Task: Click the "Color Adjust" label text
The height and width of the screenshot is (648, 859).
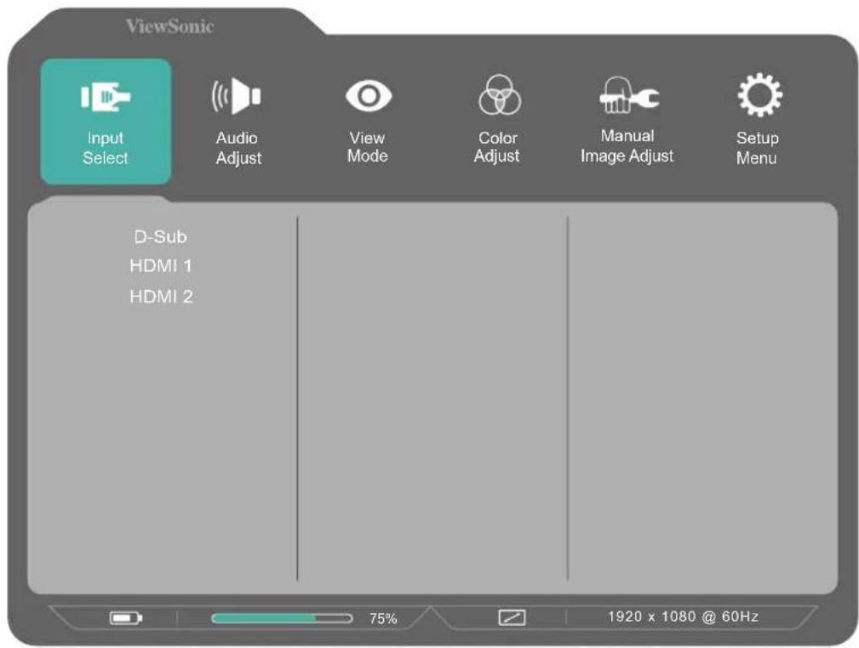Action: [x=497, y=146]
